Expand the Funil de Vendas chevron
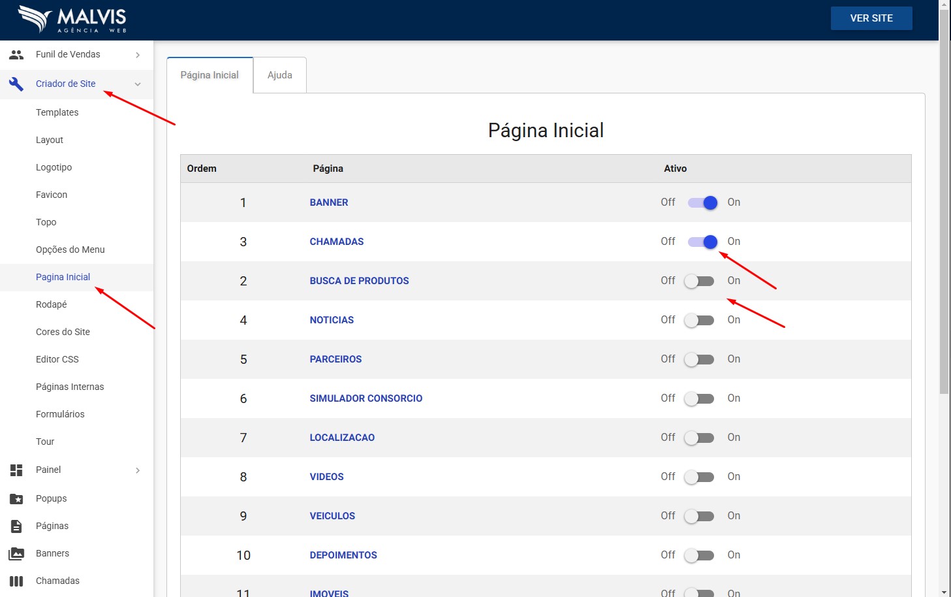Screen dimensions: 951x597 (138, 55)
